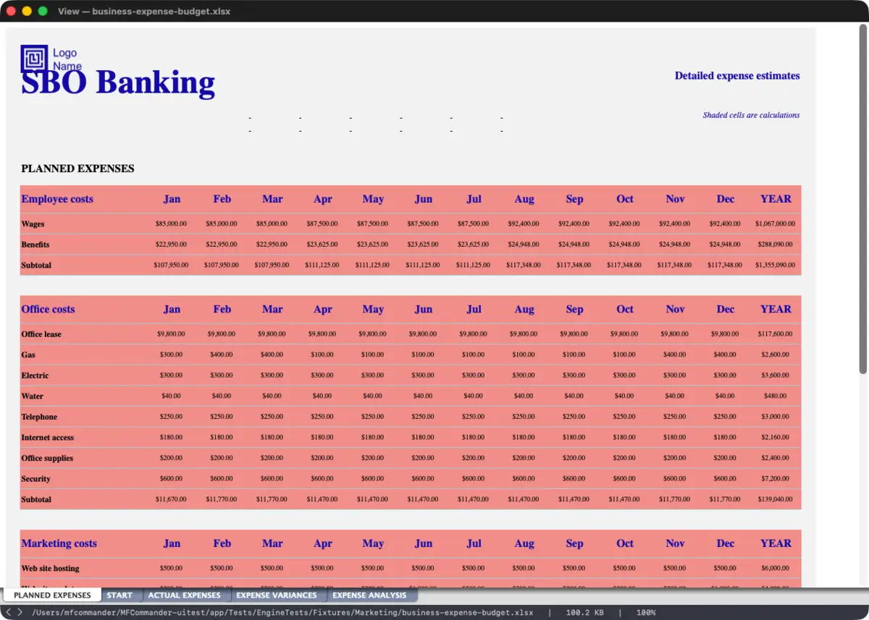Switch to the START sheet tab
The width and height of the screenshot is (869, 620).
point(119,595)
